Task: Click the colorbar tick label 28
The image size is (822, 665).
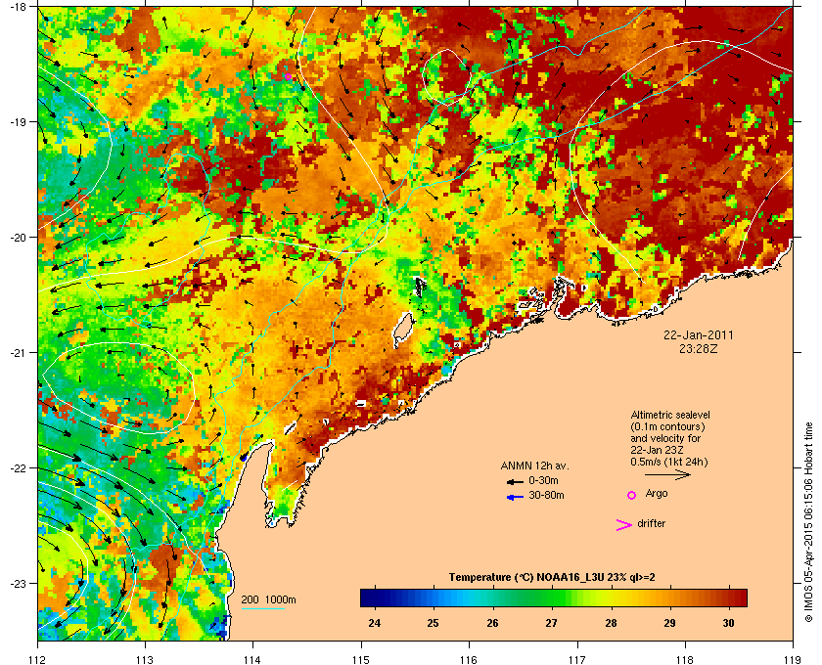Action: click(x=611, y=623)
